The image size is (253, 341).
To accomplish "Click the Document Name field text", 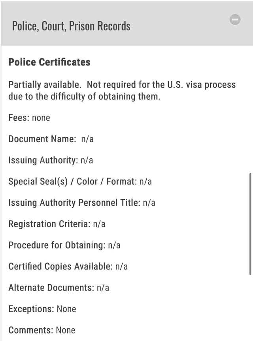I will pos(51,139).
